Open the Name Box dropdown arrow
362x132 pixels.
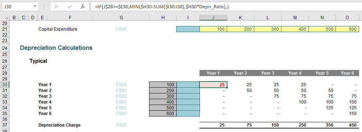(34, 6)
